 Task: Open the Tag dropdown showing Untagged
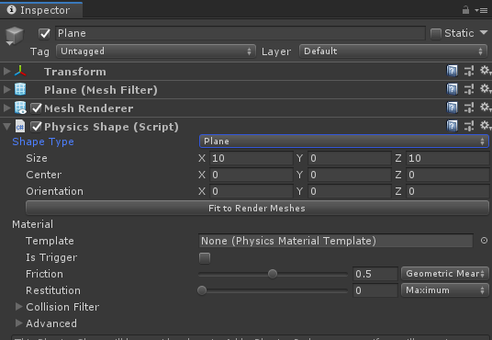pos(156,51)
